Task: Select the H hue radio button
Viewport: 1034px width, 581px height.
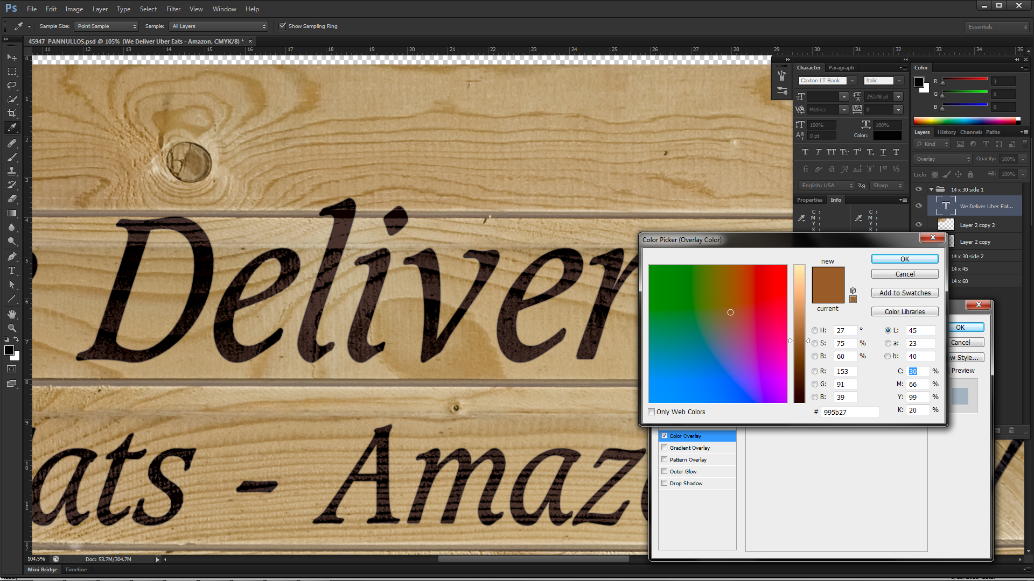Action: point(815,330)
